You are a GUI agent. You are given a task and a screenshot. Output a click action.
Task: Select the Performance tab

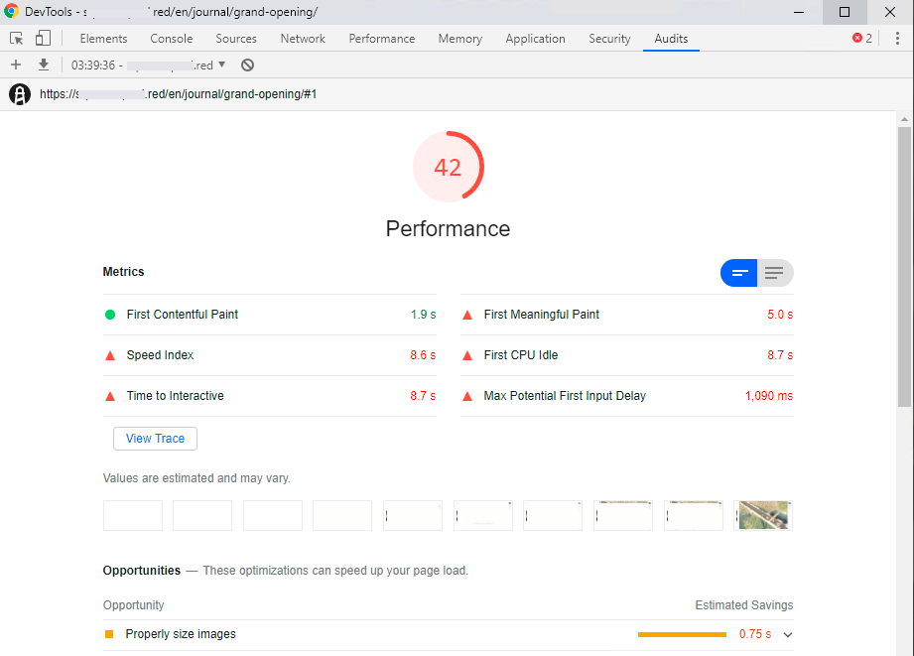(x=382, y=39)
